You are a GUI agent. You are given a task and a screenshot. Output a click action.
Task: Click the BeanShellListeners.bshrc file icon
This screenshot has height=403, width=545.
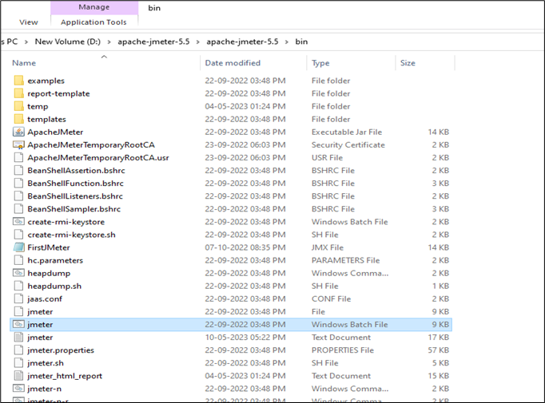[18, 196]
